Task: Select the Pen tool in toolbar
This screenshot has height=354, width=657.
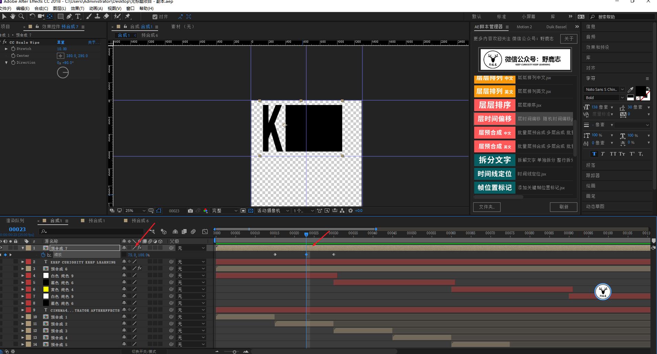Action: point(69,17)
